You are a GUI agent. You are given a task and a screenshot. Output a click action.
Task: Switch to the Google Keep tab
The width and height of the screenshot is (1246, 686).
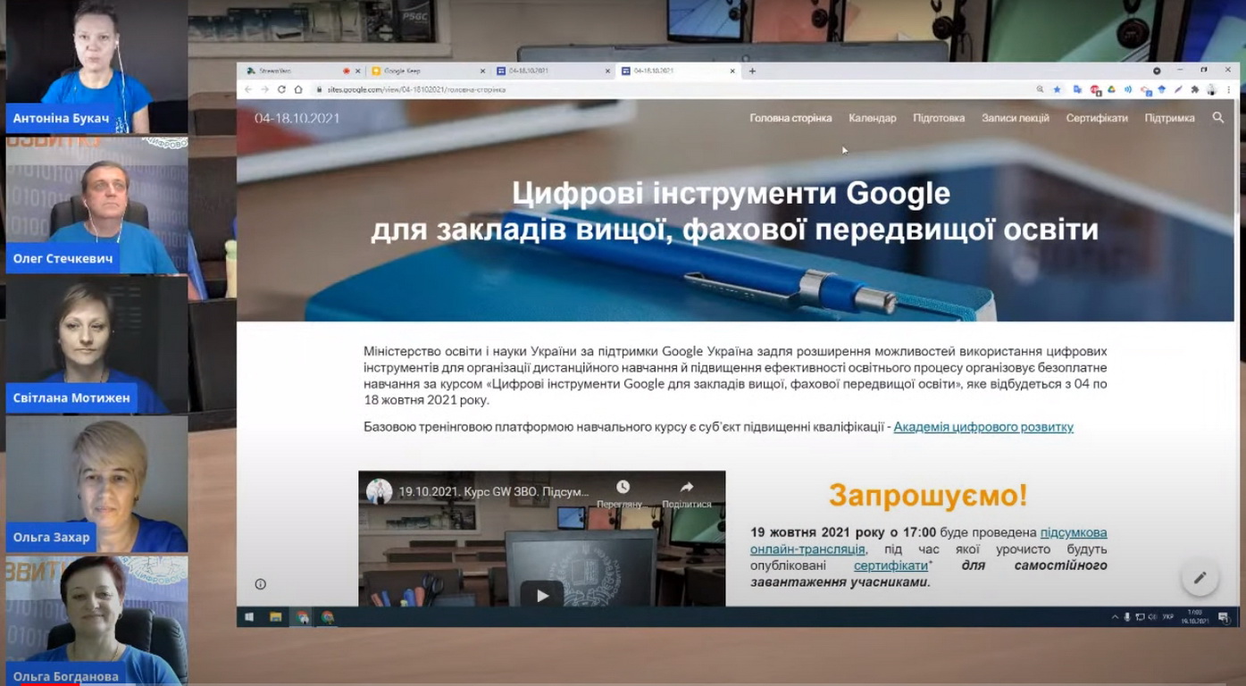tap(429, 71)
